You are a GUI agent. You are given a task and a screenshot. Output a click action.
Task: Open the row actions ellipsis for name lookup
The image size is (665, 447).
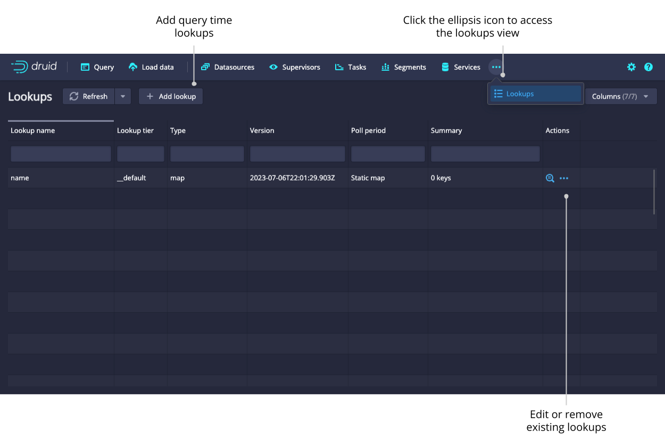(564, 178)
